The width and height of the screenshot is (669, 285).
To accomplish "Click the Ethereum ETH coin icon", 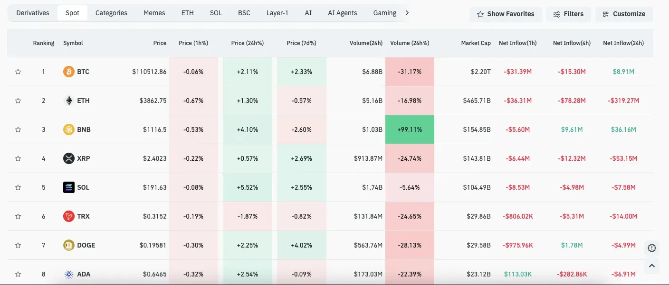I will click(69, 101).
